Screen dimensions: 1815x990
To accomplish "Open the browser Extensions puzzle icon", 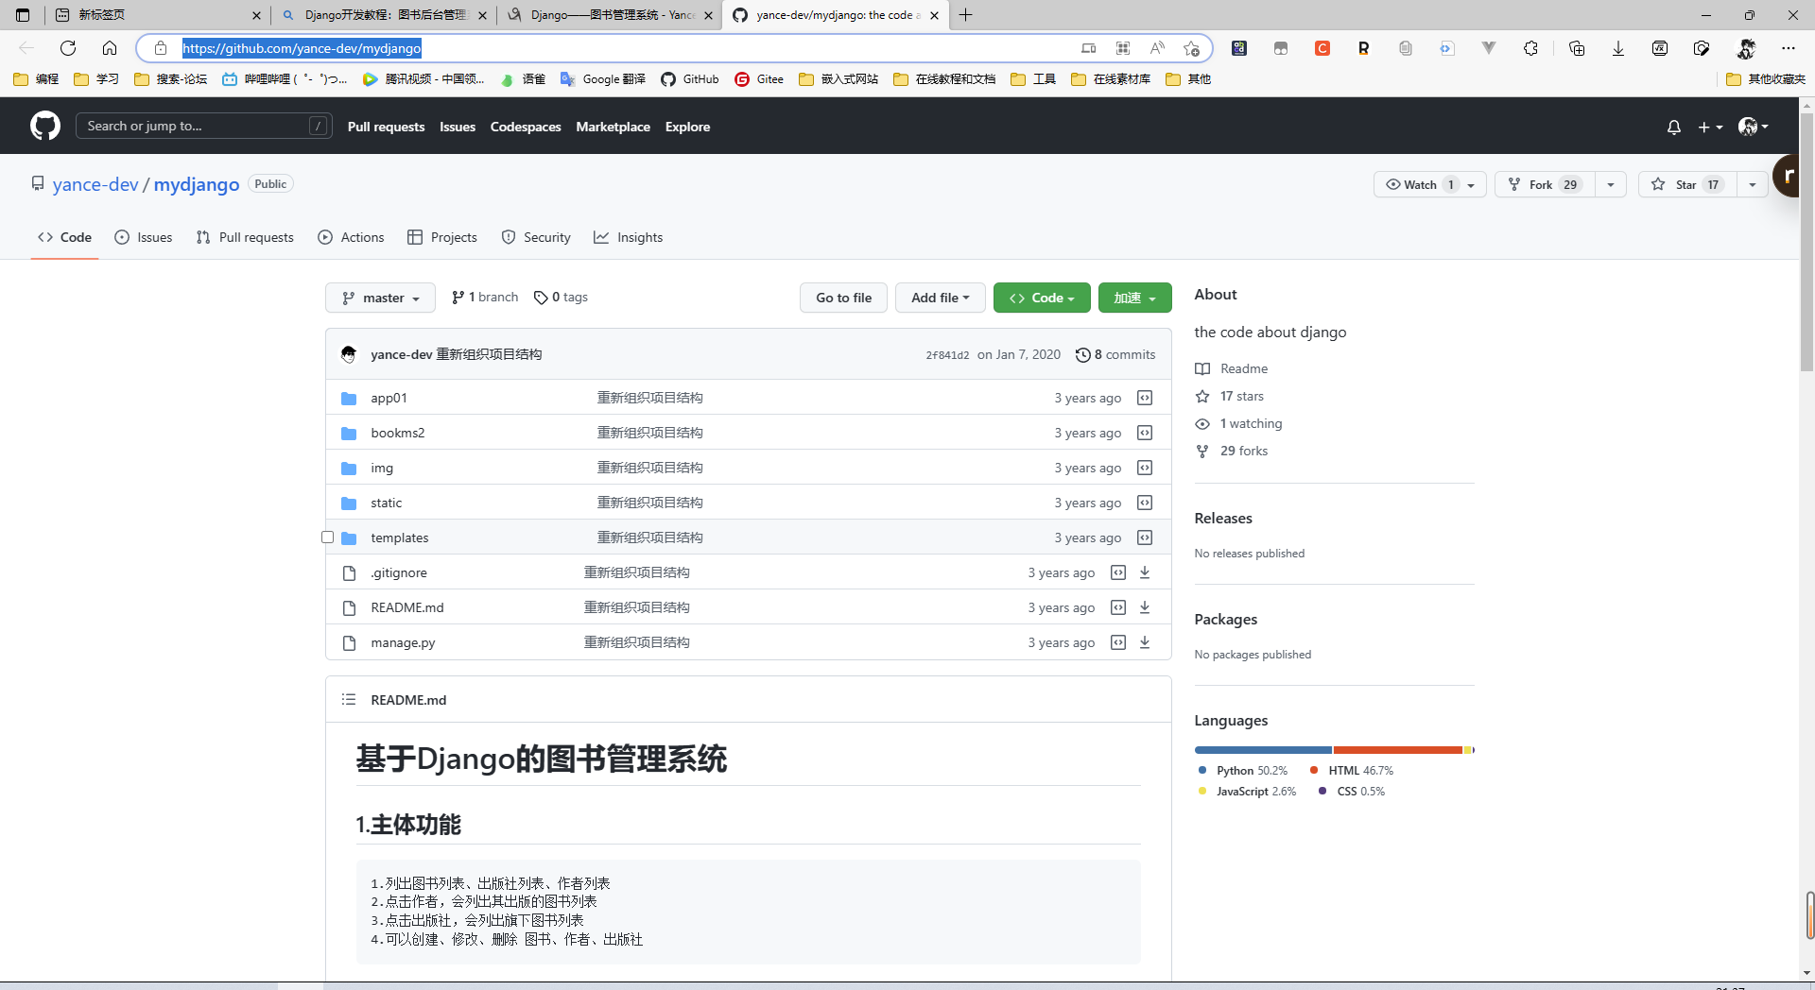I will [x=1531, y=48].
